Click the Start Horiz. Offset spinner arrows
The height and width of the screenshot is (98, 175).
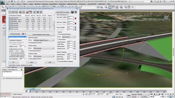[74, 17]
